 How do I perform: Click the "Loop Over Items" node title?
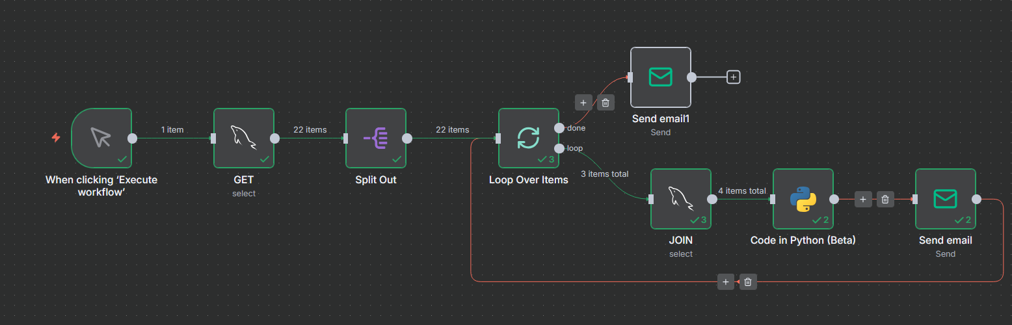point(529,180)
